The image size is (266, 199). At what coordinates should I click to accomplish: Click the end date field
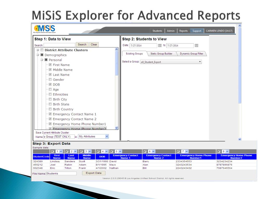click(180, 46)
